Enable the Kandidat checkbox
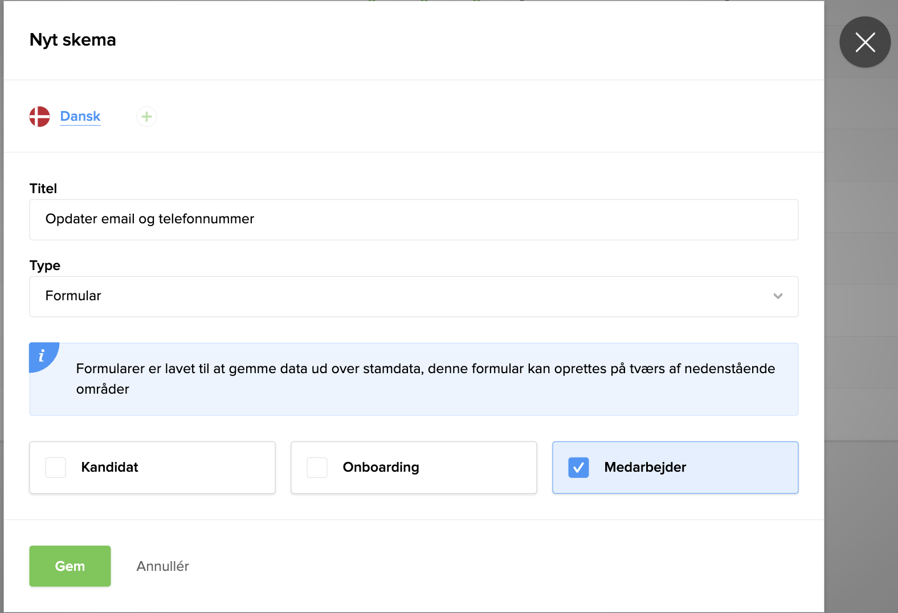898x613 pixels. click(56, 468)
